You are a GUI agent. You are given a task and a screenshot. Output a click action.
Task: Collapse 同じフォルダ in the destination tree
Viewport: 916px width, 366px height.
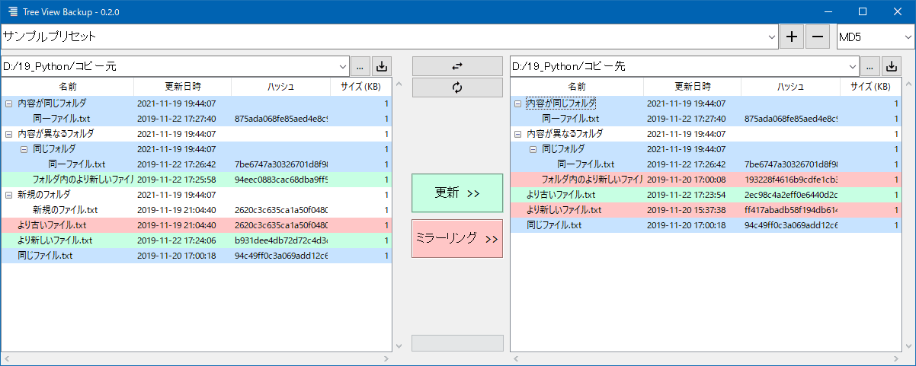533,148
